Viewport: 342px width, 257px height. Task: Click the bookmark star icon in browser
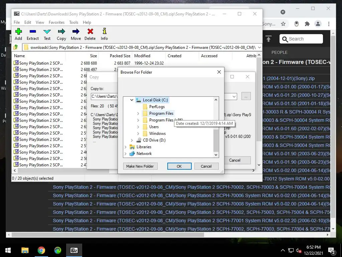coord(283,24)
